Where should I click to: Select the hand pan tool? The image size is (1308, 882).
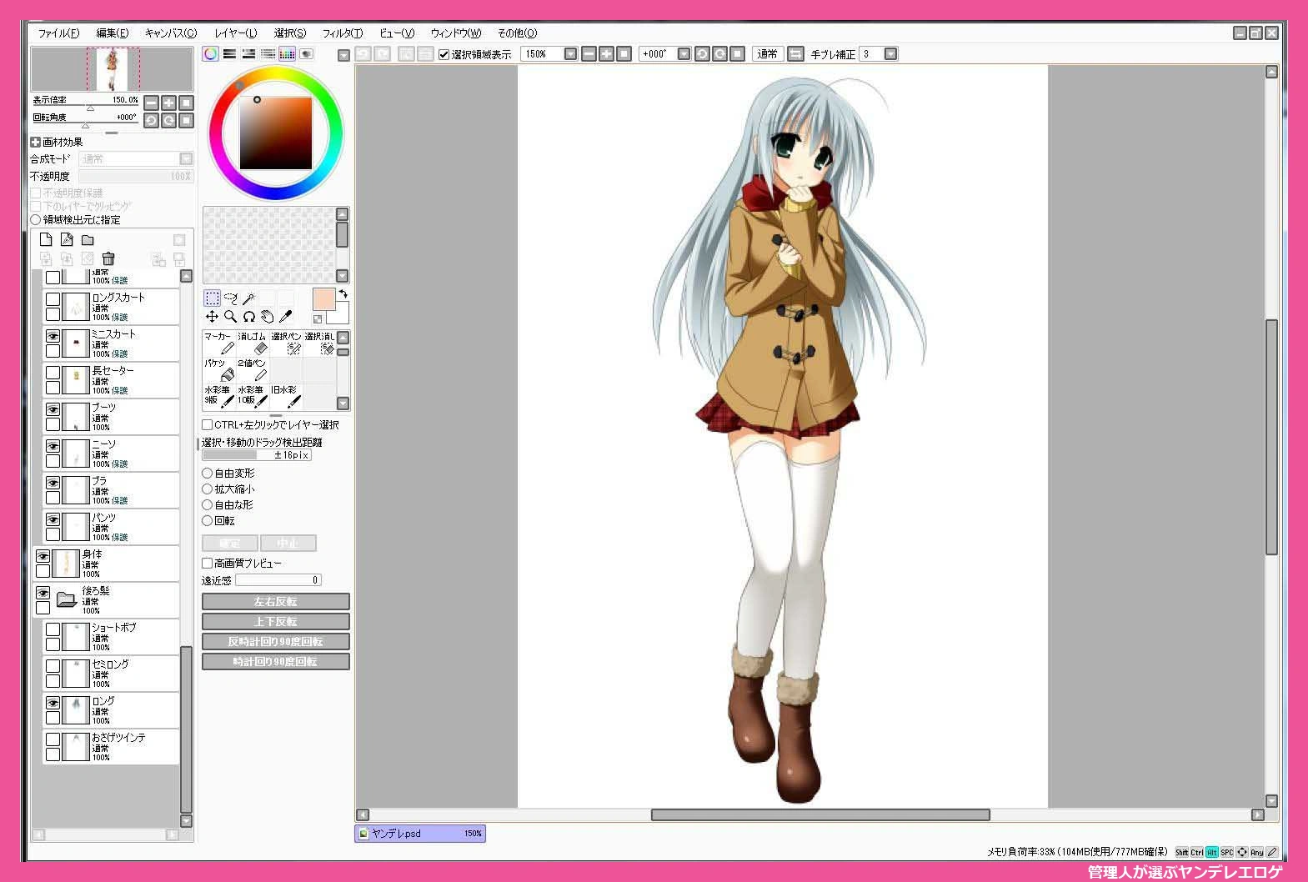(267, 316)
